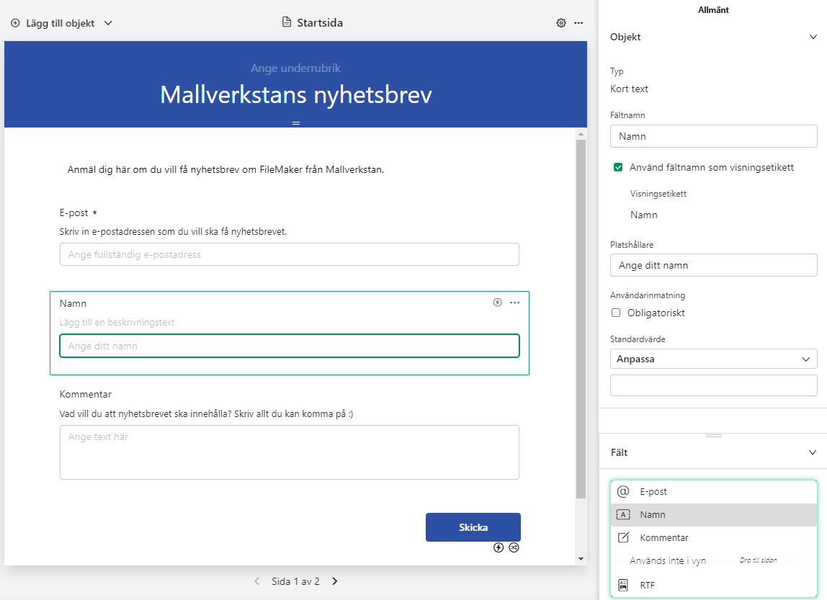The width and height of the screenshot is (827, 600).
Task: Click the E-post field label
Action: coord(73,212)
